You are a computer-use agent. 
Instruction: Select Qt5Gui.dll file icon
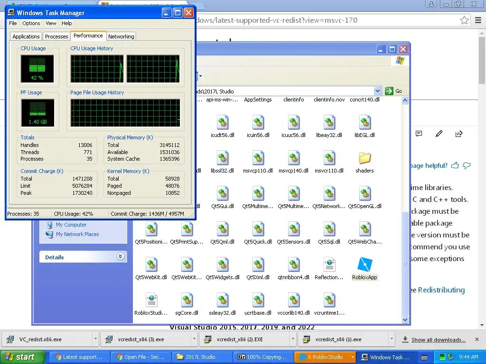click(x=223, y=194)
